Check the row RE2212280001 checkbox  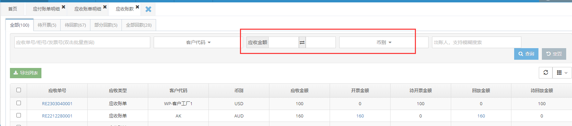[x=18, y=115]
